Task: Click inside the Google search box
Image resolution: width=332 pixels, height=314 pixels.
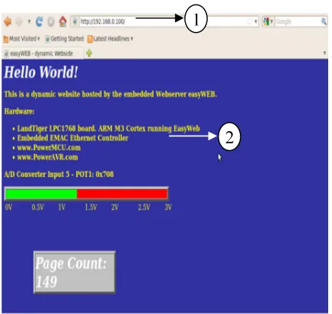Action: (298, 21)
